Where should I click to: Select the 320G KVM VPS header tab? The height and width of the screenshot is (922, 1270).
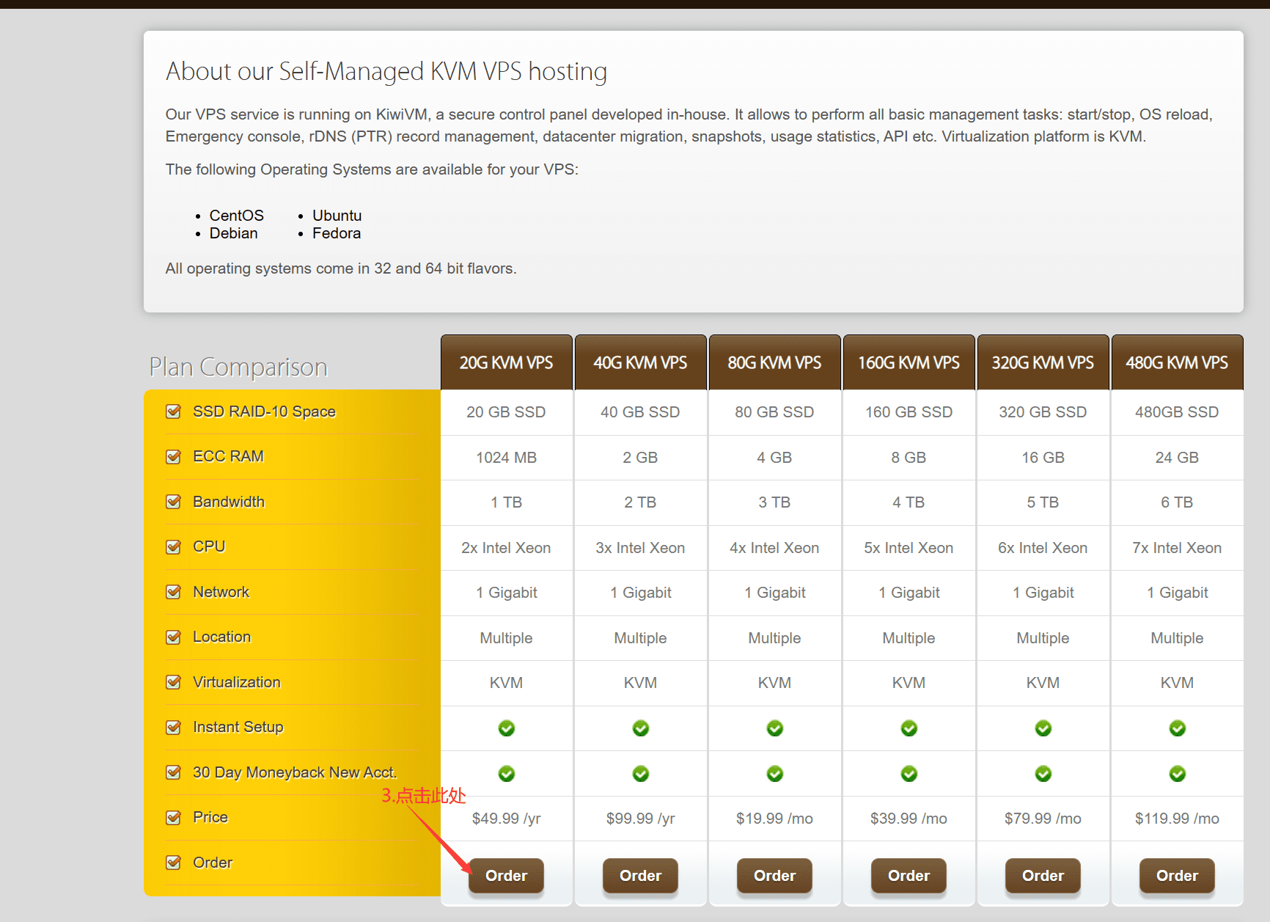click(x=1043, y=363)
